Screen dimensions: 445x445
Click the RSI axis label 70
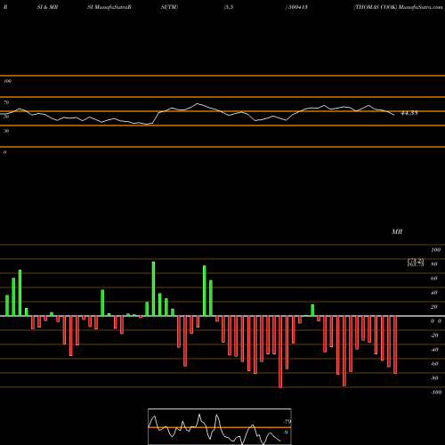click(x=6, y=102)
